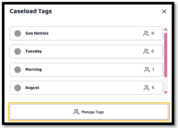Viewport: 178px width, 128px height.
Task: Select the Geo Nettels tag
Action: [x=86, y=34]
